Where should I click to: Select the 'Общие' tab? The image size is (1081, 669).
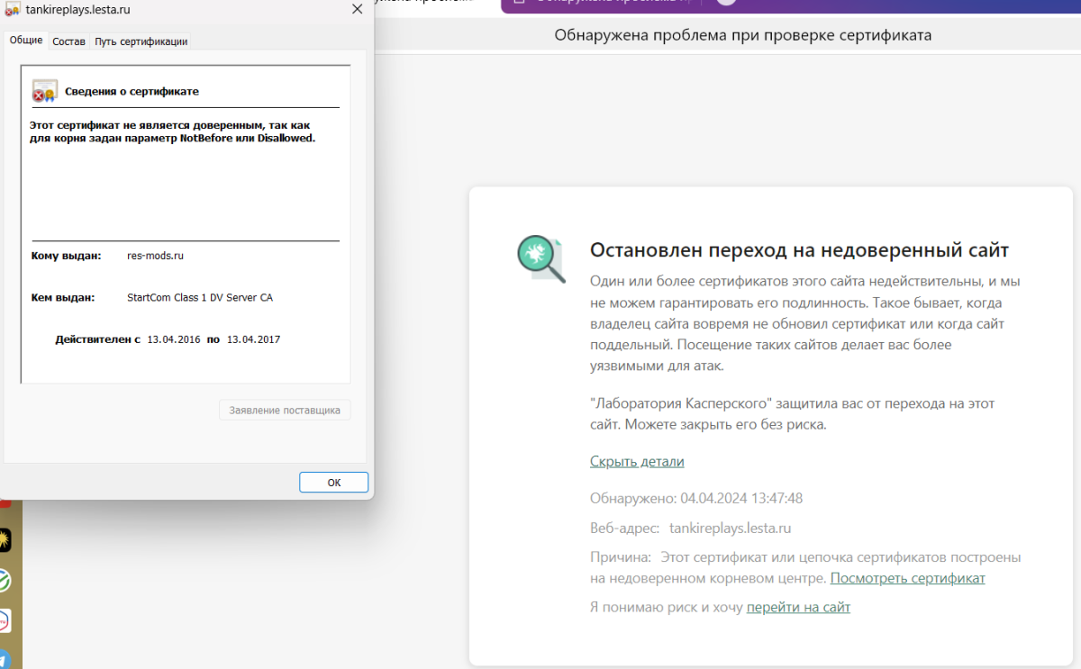[x=26, y=41]
